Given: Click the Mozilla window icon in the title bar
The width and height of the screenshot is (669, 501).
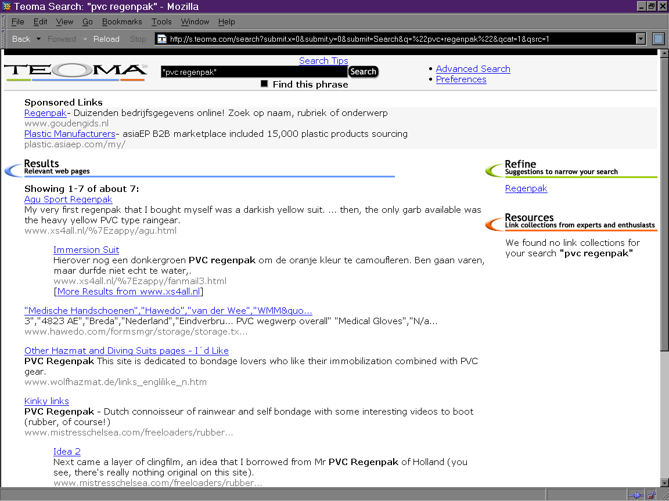Looking at the screenshot, I should (x=7, y=6).
